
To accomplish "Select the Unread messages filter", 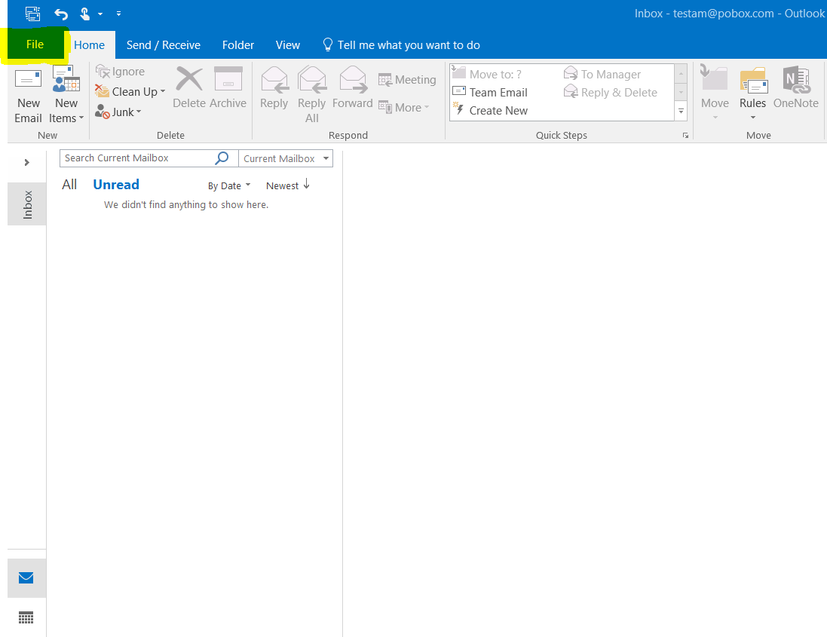I will (x=116, y=185).
